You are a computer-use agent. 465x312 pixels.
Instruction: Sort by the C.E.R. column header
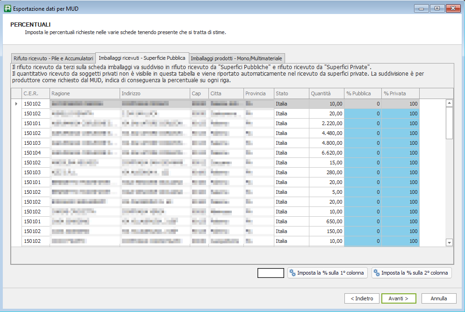point(36,93)
